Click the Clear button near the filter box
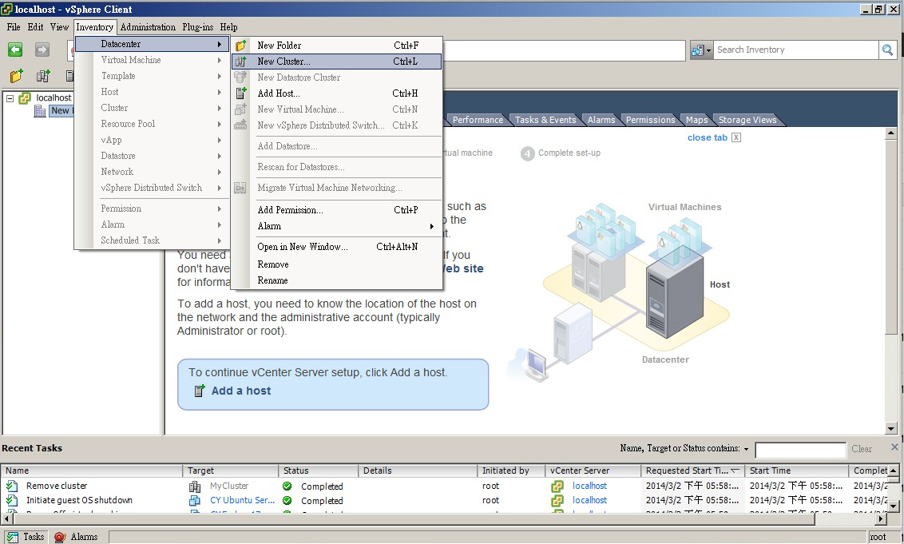 pos(862,449)
